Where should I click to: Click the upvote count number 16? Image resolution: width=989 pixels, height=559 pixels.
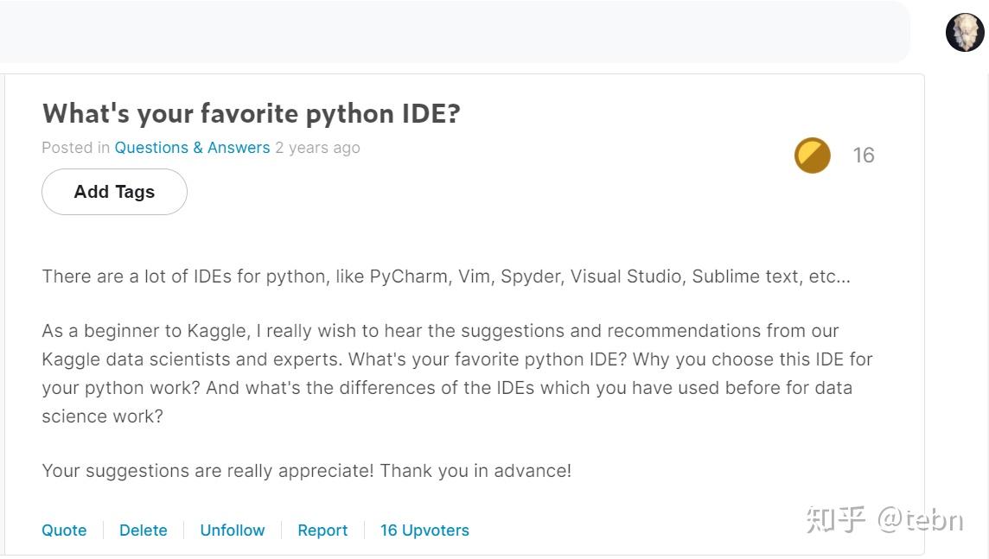pyautogui.click(x=865, y=156)
